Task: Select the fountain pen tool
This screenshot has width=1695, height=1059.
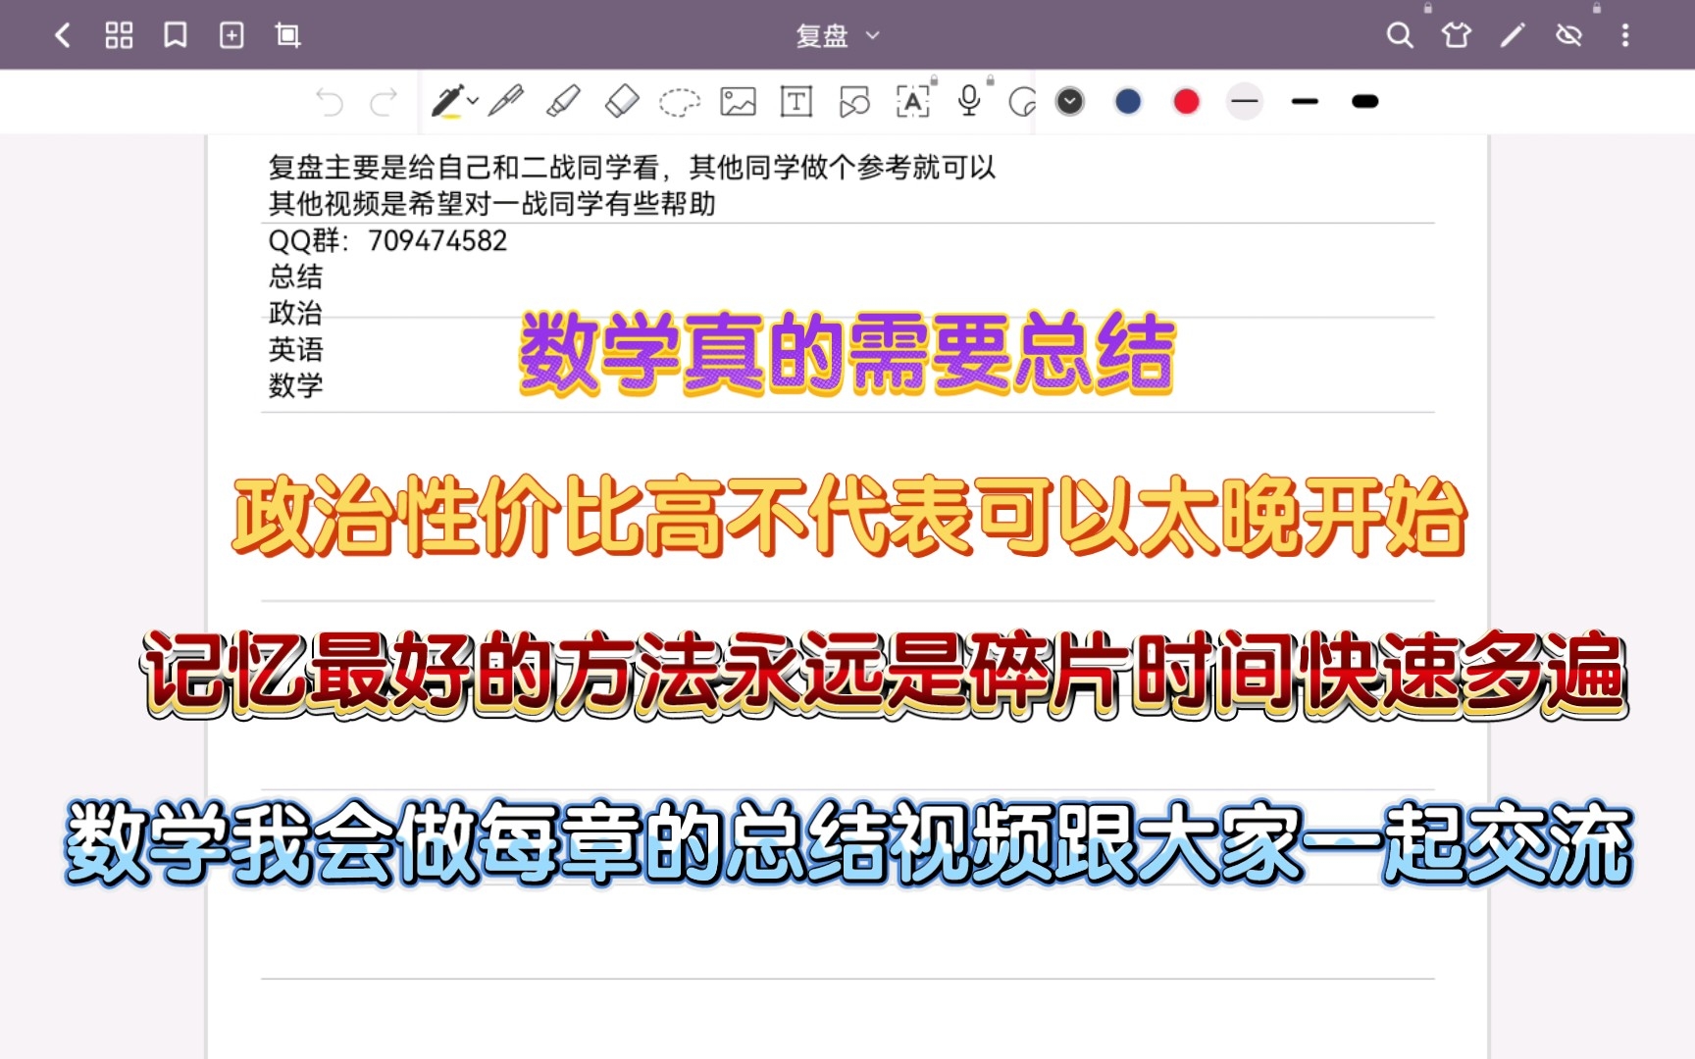Action: pos(447,102)
